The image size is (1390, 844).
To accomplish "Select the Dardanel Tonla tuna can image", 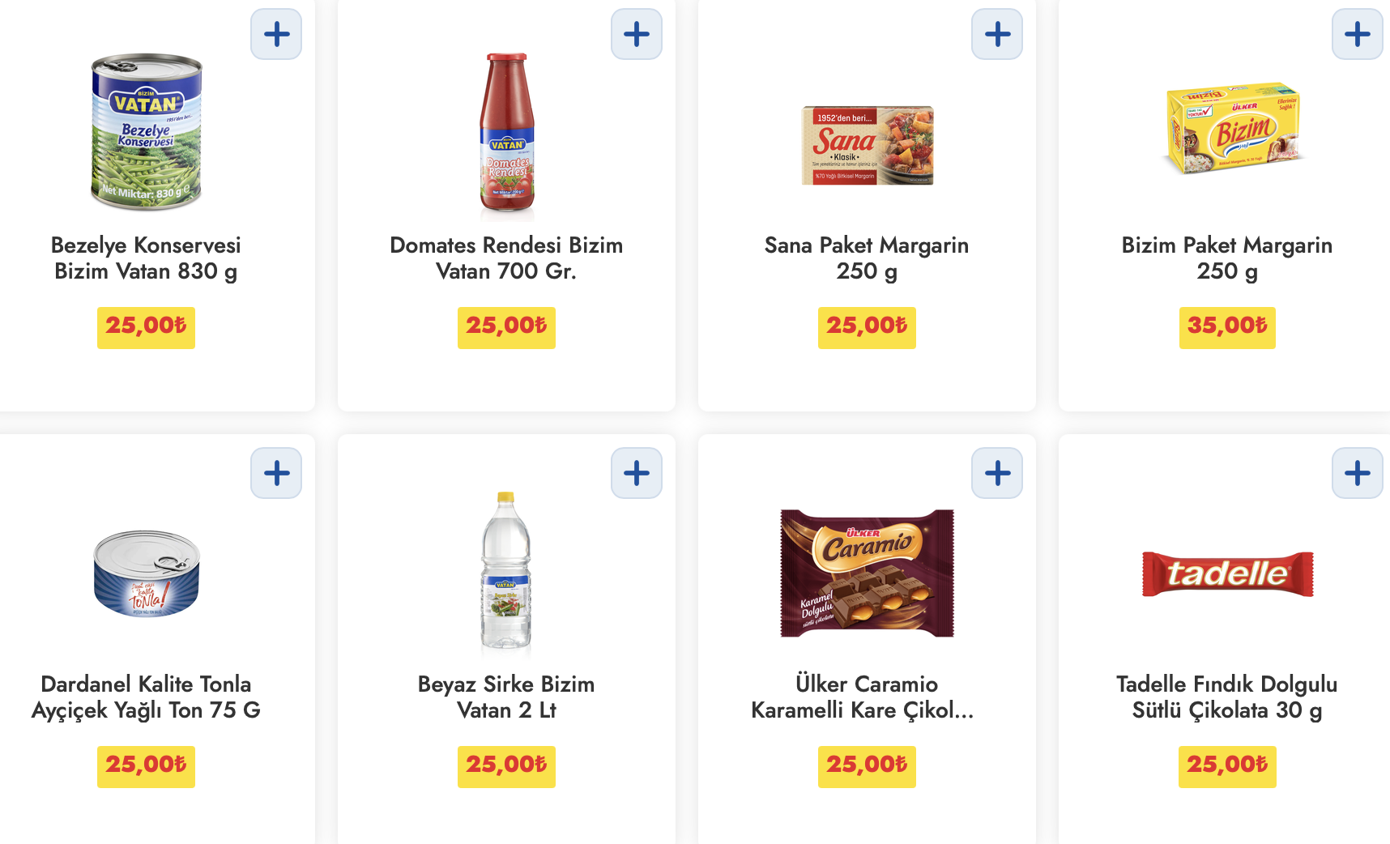I will pyautogui.click(x=146, y=573).
